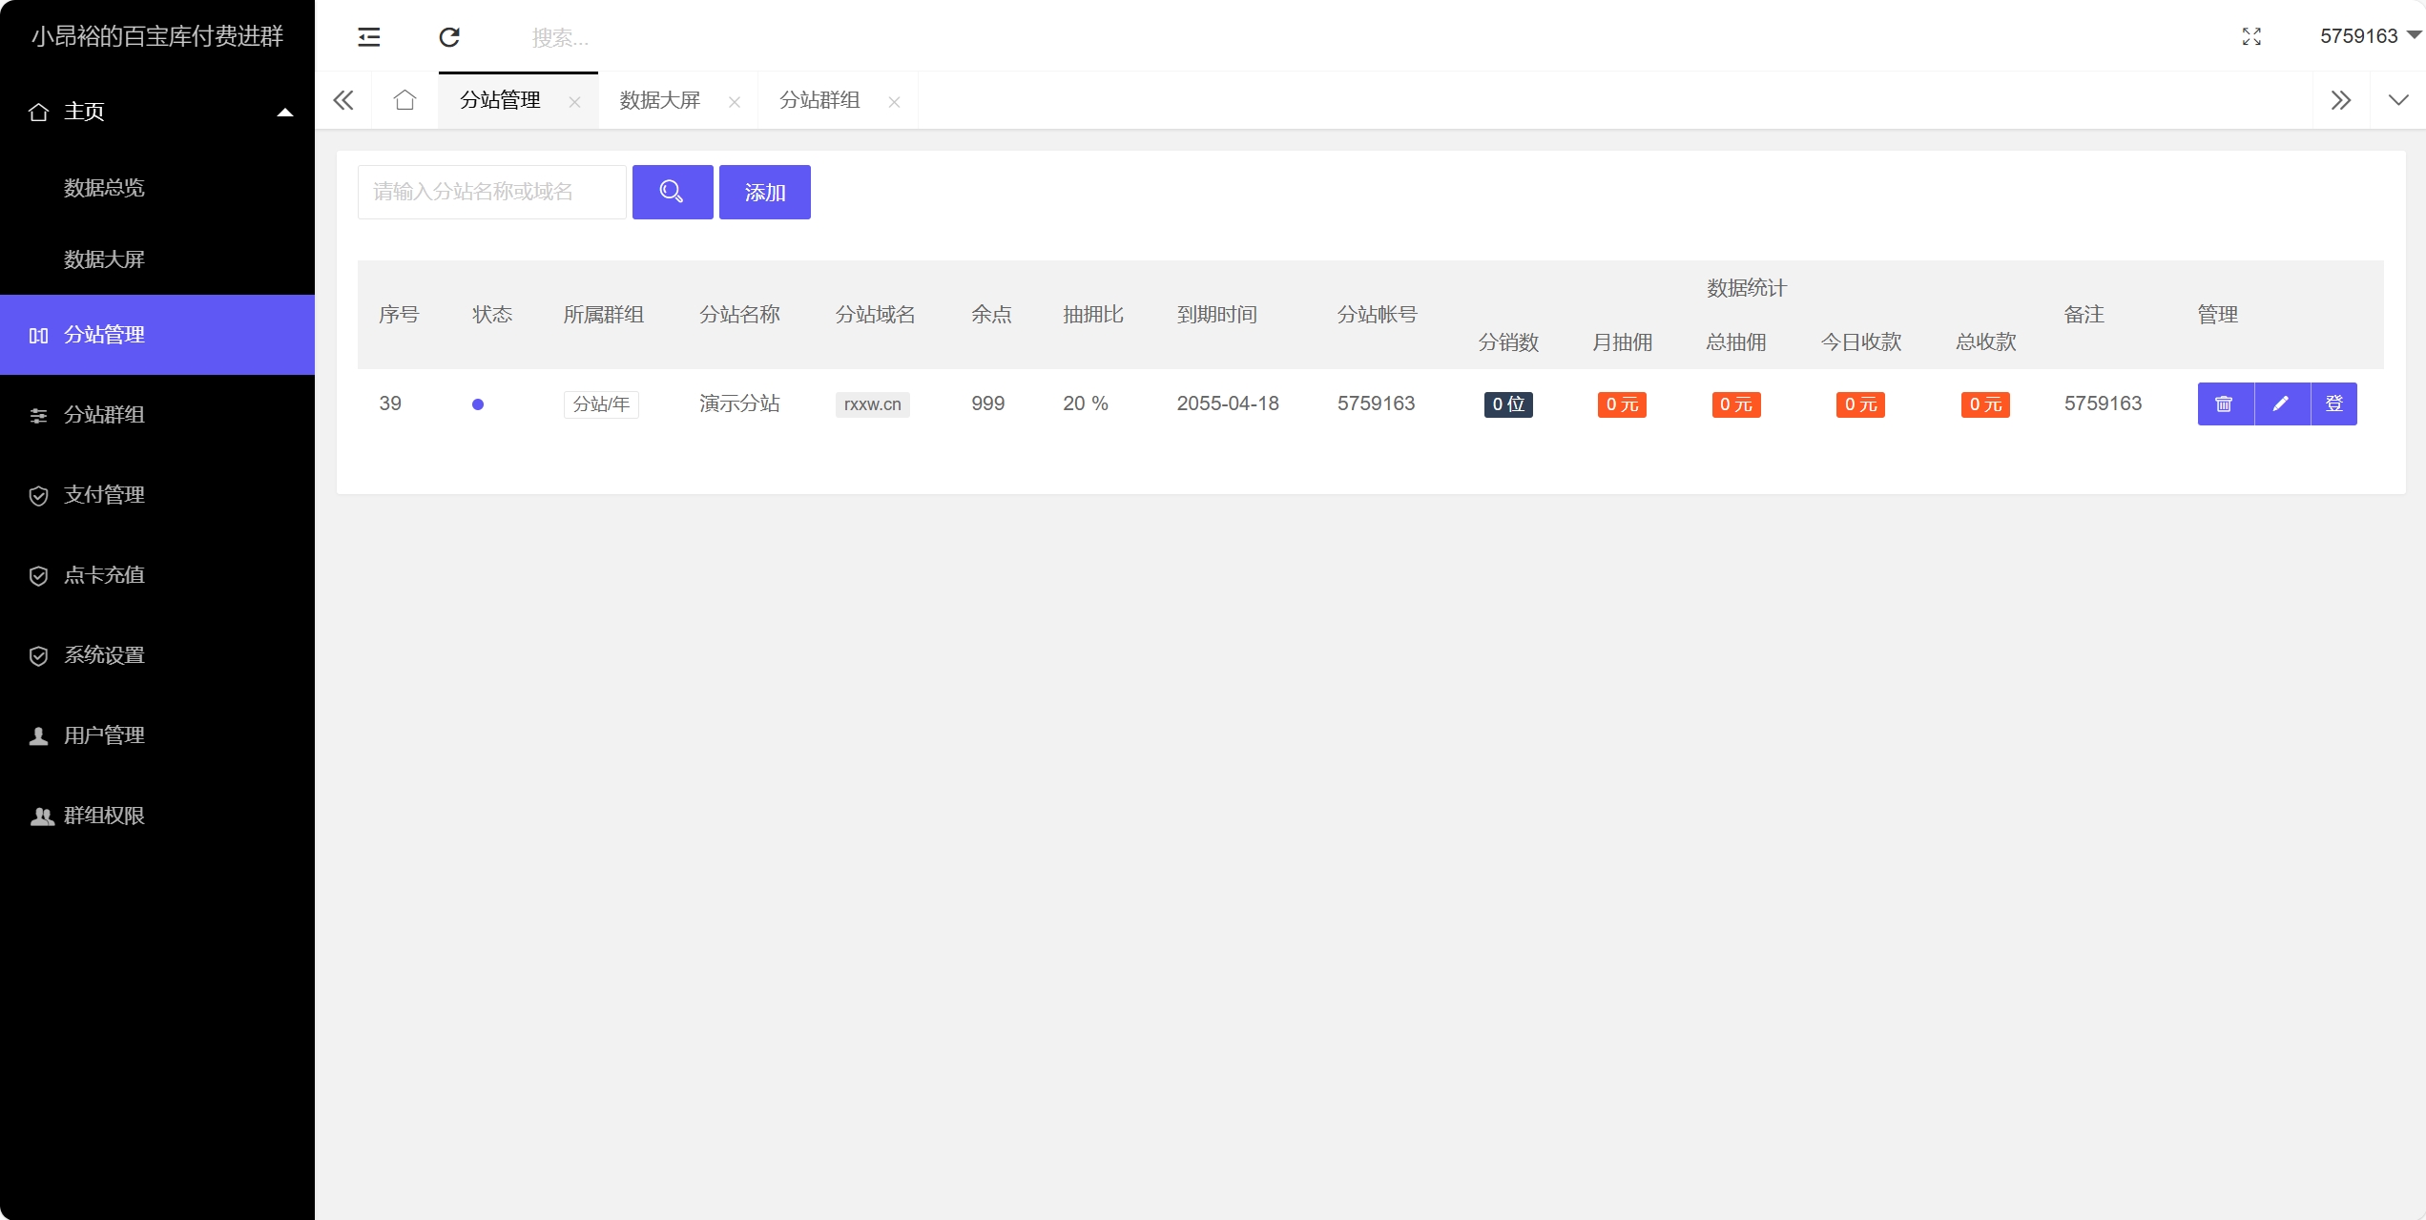Select the 分站管理 tab

(x=501, y=101)
